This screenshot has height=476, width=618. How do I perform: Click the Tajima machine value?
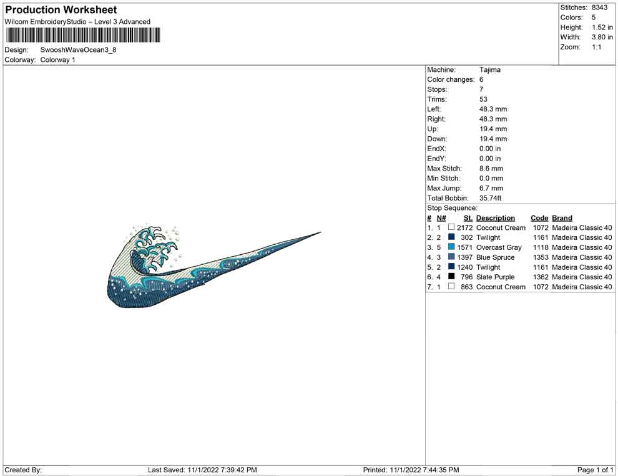(x=490, y=70)
